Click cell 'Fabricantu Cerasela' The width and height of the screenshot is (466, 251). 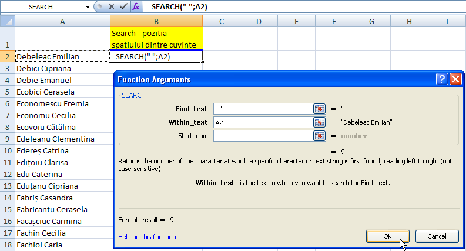[62, 210]
